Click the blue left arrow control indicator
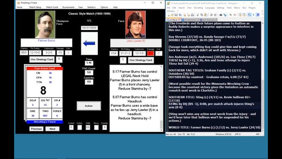 (89, 43)
